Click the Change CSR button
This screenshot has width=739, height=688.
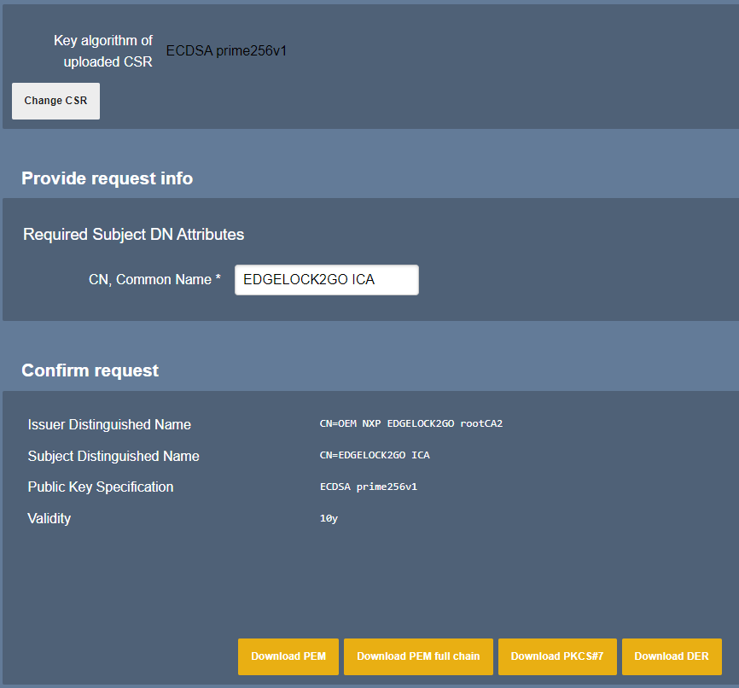(55, 101)
